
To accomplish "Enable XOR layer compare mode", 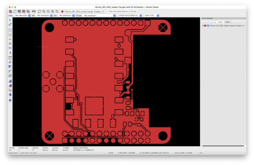I will (10, 85).
